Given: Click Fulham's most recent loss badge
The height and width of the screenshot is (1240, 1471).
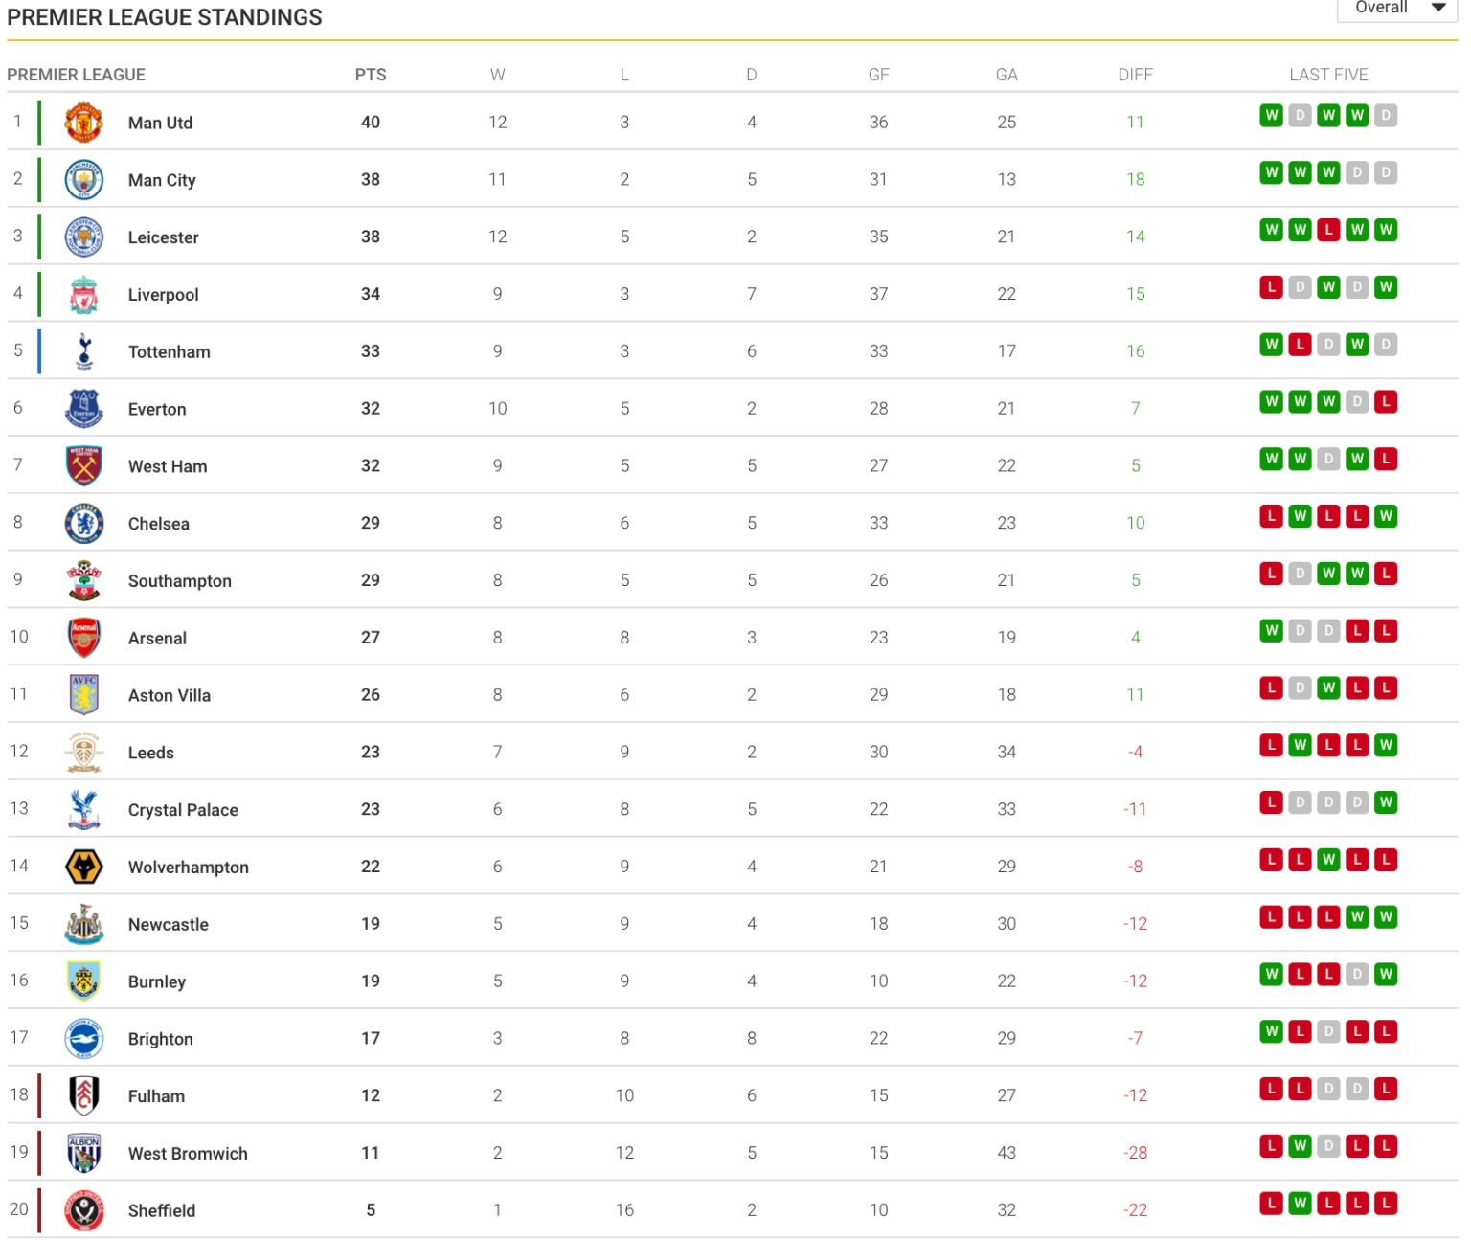Looking at the screenshot, I should click(x=1386, y=1089).
